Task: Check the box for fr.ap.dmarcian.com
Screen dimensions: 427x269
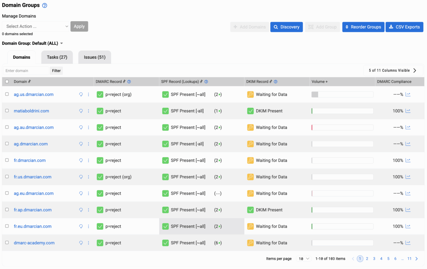Action: (x=7, y=210)
